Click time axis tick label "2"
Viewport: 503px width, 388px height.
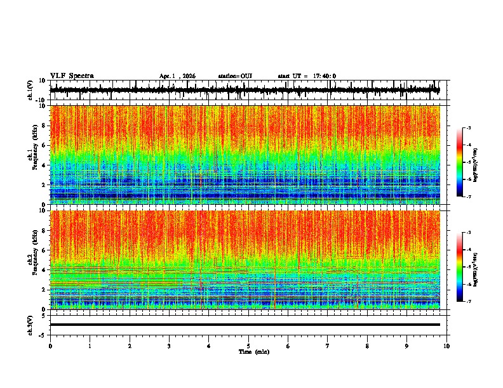130,346
